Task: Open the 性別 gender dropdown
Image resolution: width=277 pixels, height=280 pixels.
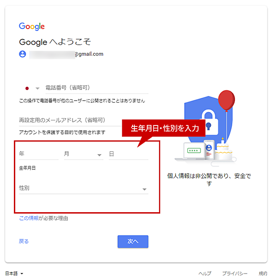Action: click(84, 189)
